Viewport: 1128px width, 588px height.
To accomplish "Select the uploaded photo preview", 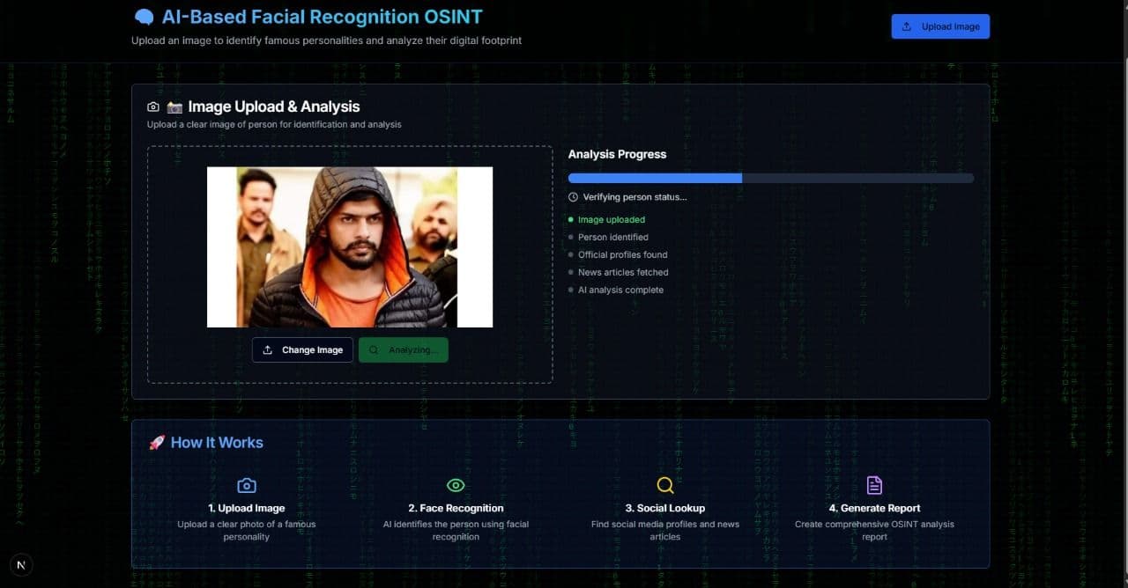I will point(350,247).
